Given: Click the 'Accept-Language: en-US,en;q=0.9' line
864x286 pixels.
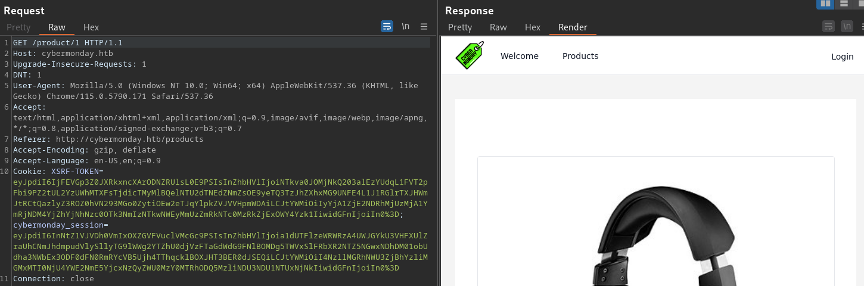Looking at the screenshot, I should coord(87,161).
